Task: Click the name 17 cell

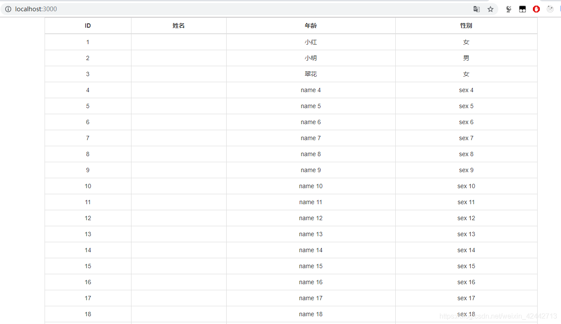Action: click(x=311, y=298)
